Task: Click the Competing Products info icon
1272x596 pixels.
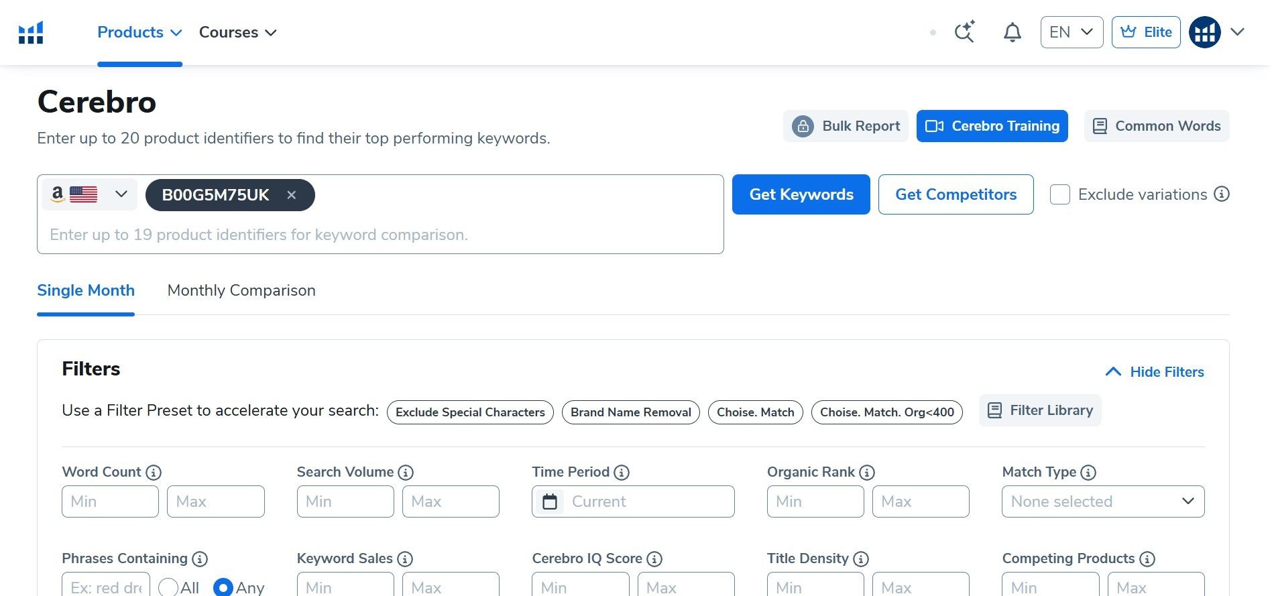Action: click(1147, 559)
